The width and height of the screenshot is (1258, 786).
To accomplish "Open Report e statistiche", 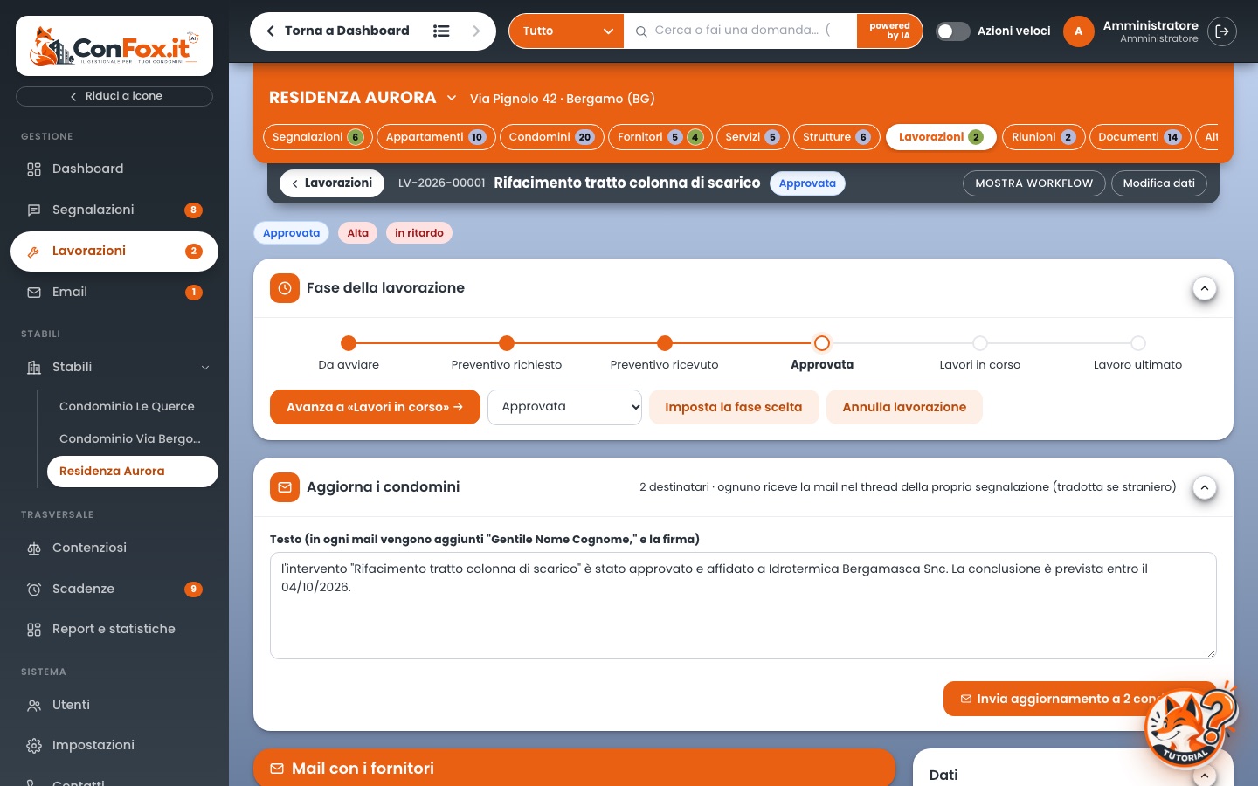I will (114, 630).
